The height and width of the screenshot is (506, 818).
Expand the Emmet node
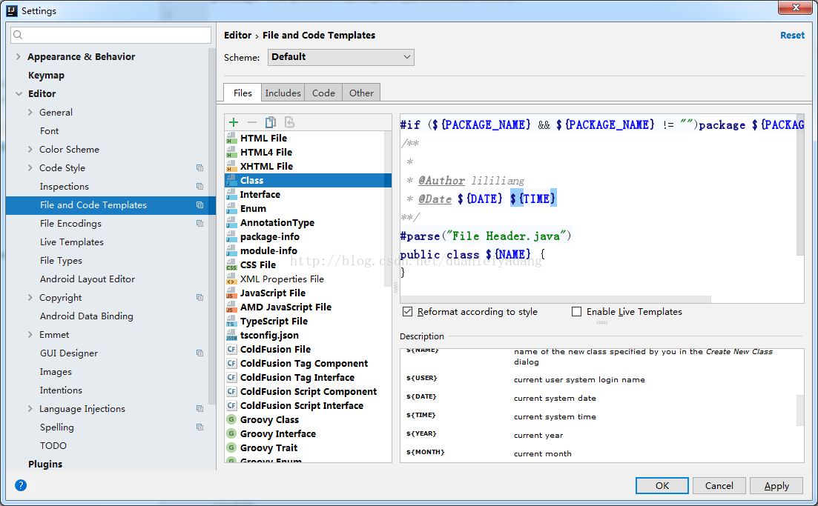30,335
